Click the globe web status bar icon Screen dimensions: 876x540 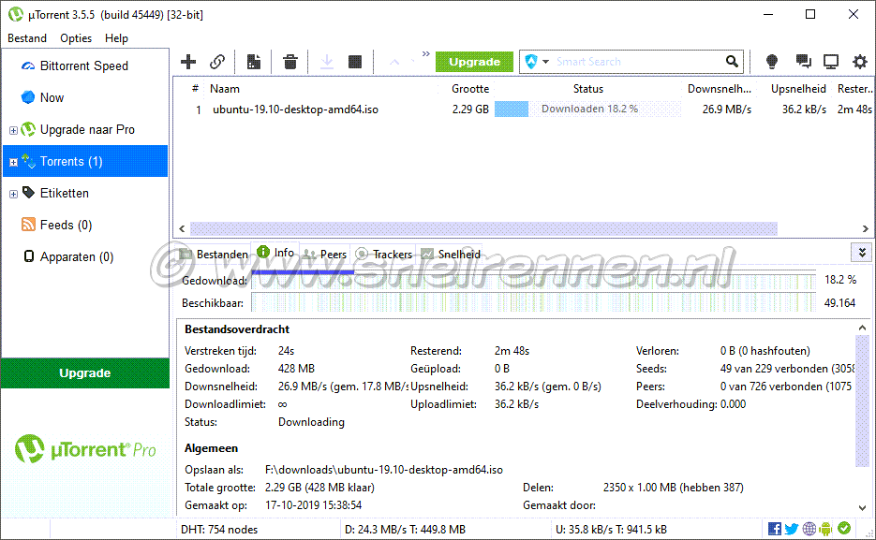tap(809, 529)
